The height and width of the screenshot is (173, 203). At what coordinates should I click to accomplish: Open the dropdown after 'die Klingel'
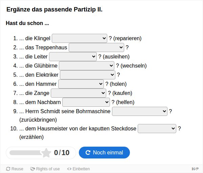pyautogui.click(x=80, y=38)
